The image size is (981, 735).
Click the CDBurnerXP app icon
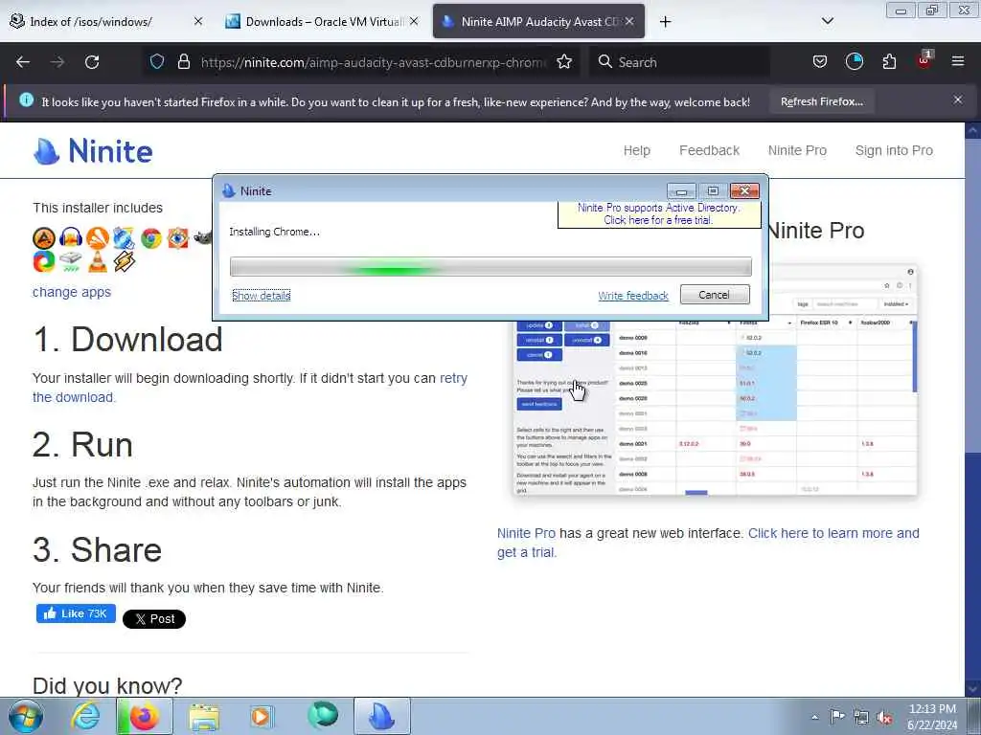[124, 238]
